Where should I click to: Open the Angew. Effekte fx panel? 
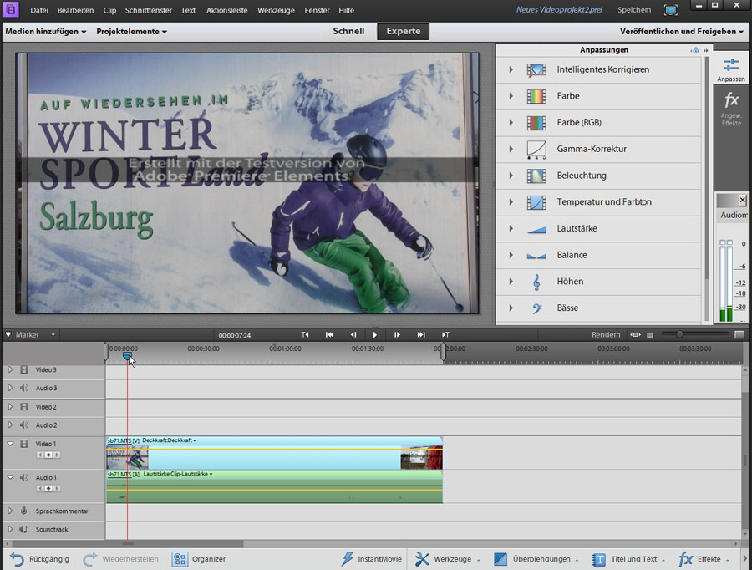coord(731,109)
